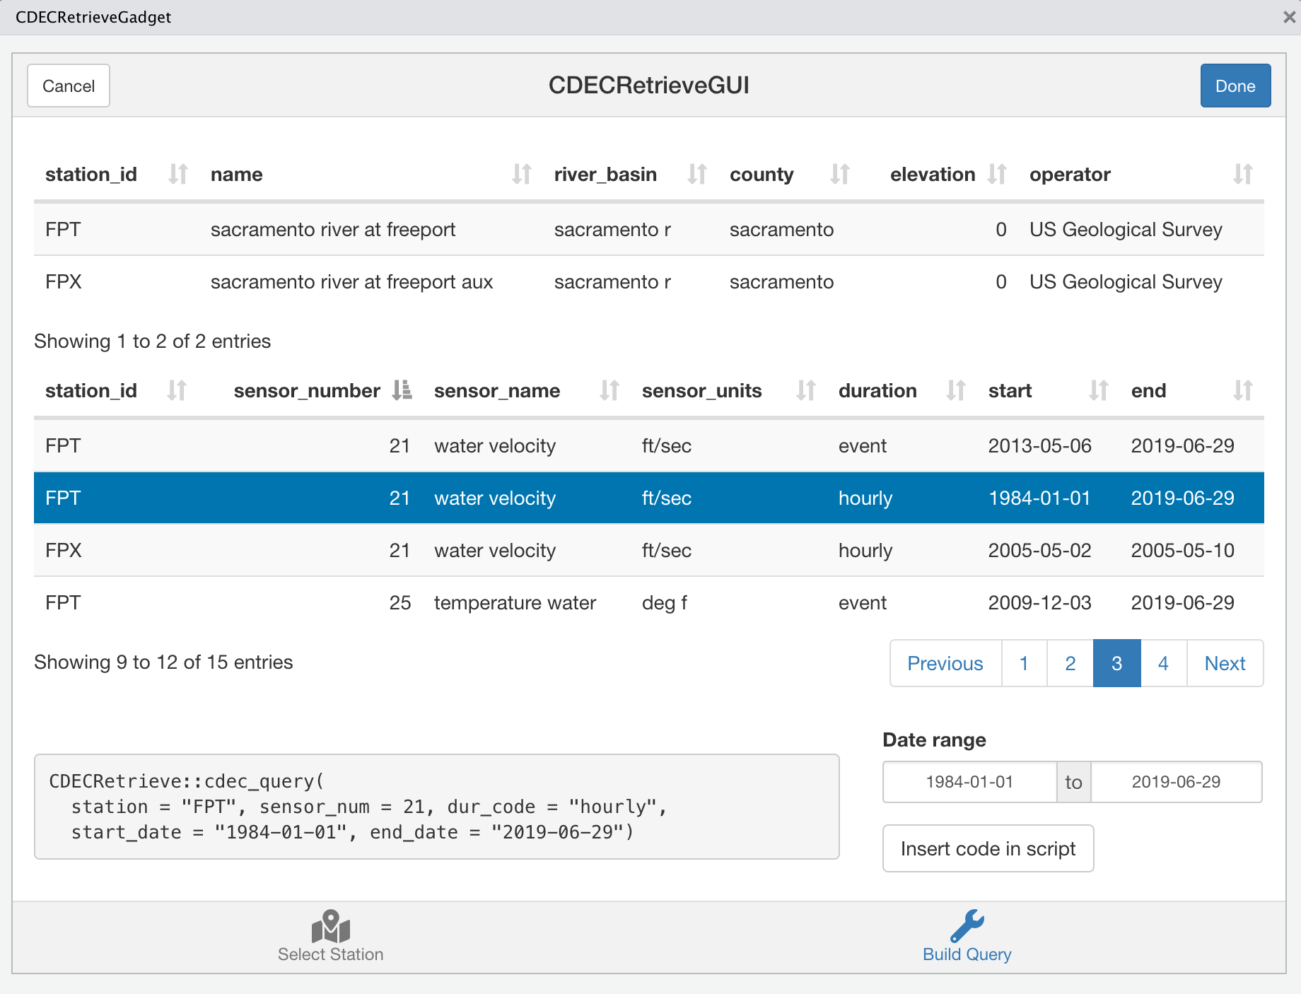Sort by county column icon

click(840, 174)
